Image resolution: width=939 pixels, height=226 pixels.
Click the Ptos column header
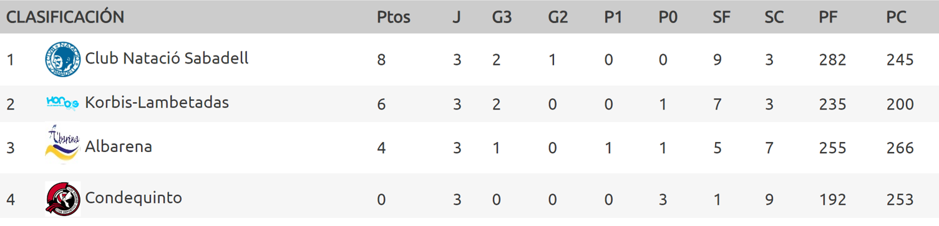(x=394, y=17)
